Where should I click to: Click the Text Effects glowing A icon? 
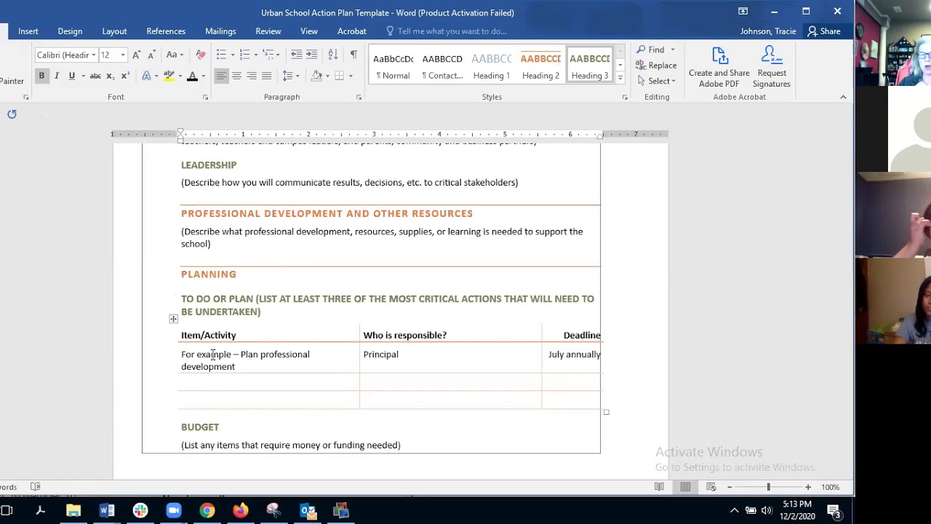(146, 76)
